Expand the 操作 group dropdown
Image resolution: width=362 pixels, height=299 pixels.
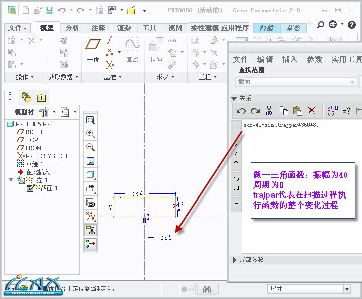click(x=25, y=77)
